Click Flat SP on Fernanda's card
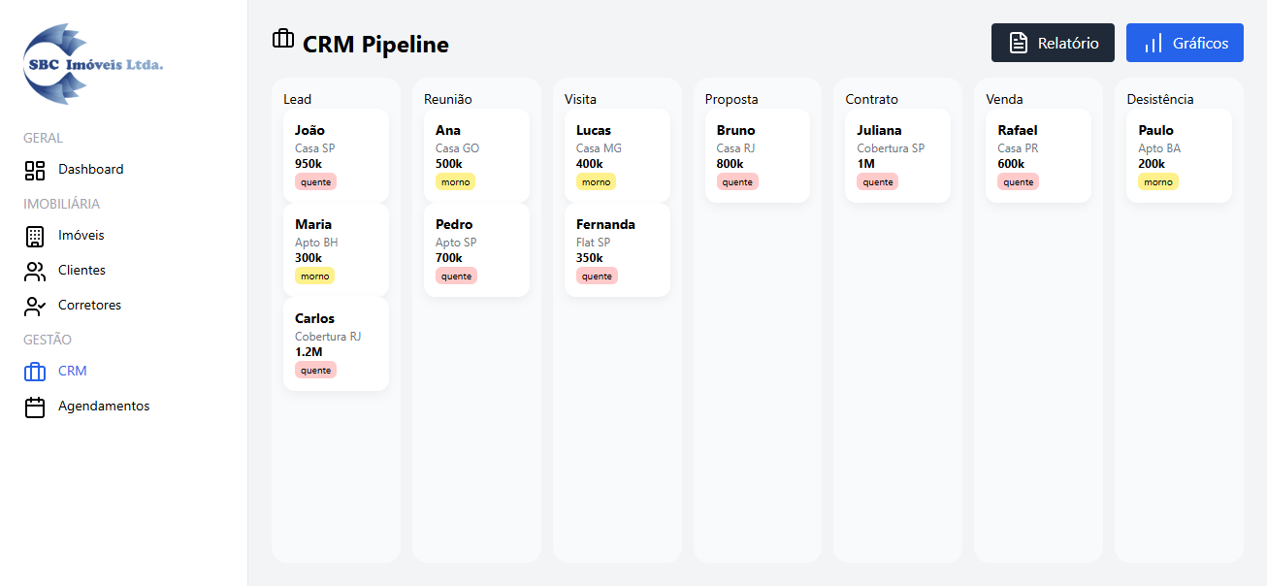This screenshot has height=586, width=1267. pos(593,243)
